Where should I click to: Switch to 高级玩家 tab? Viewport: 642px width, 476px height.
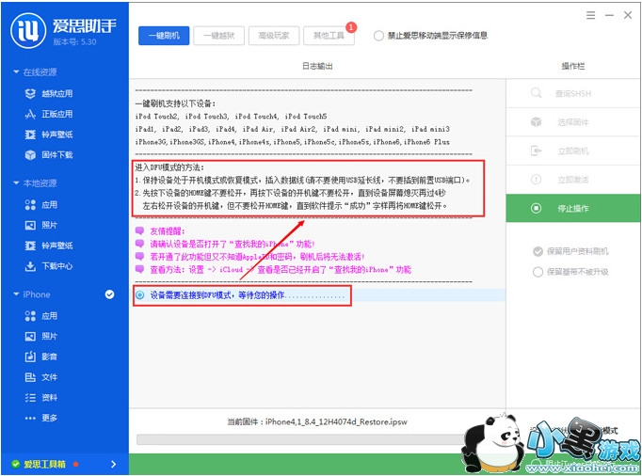click(x=274, y=36)
